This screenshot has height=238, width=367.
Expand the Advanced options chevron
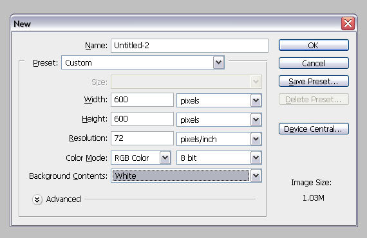(x=37, y=199)
